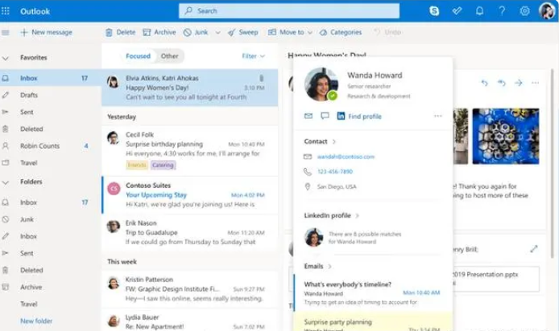Open the Happy Women's Day! email

click(189, 88)
